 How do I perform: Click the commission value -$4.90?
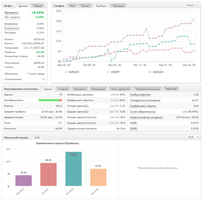[58, 129]
